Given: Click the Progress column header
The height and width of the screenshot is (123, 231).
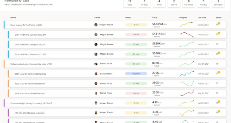Looking at the screenshot, I should click(x=183, y=18).
